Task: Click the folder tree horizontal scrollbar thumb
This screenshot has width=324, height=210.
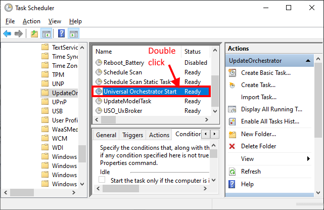Action: pos(22,192)
